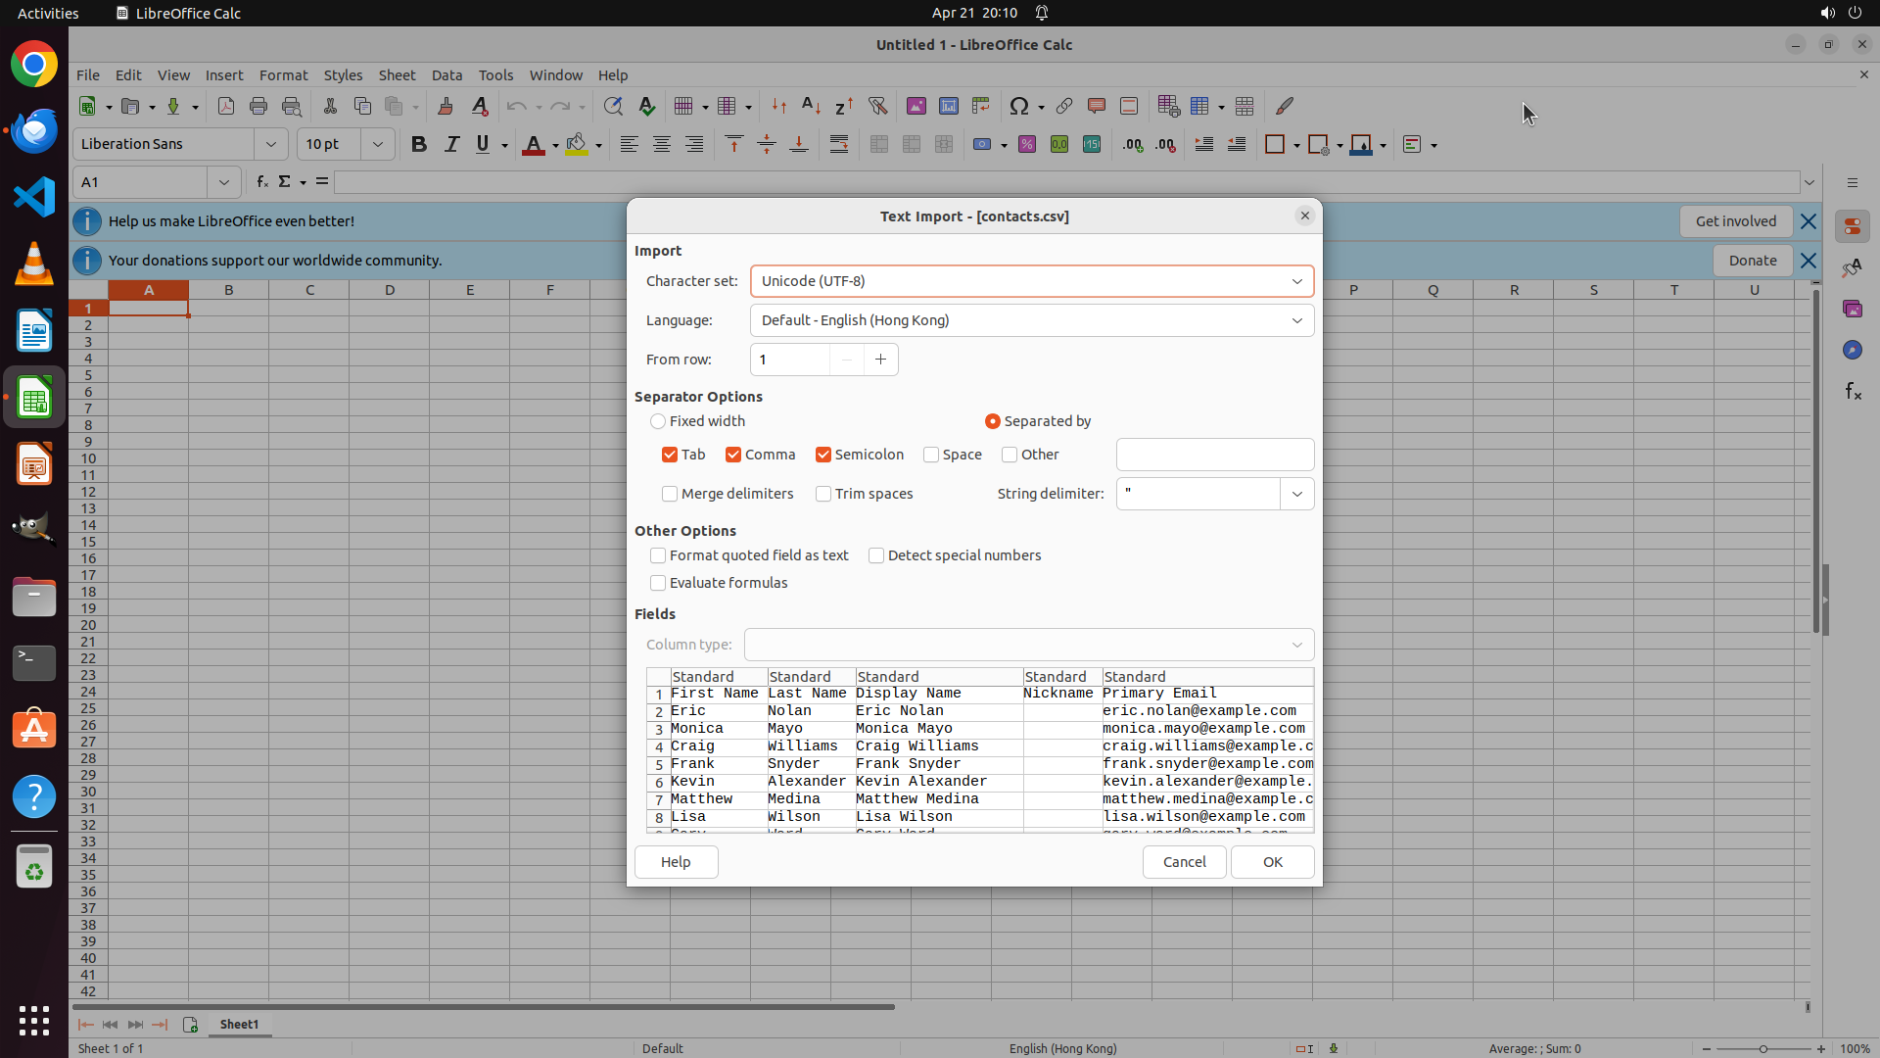1880x1058 pixels.
Task: Expand the Character set dropdown
Action: (1296, 281)
